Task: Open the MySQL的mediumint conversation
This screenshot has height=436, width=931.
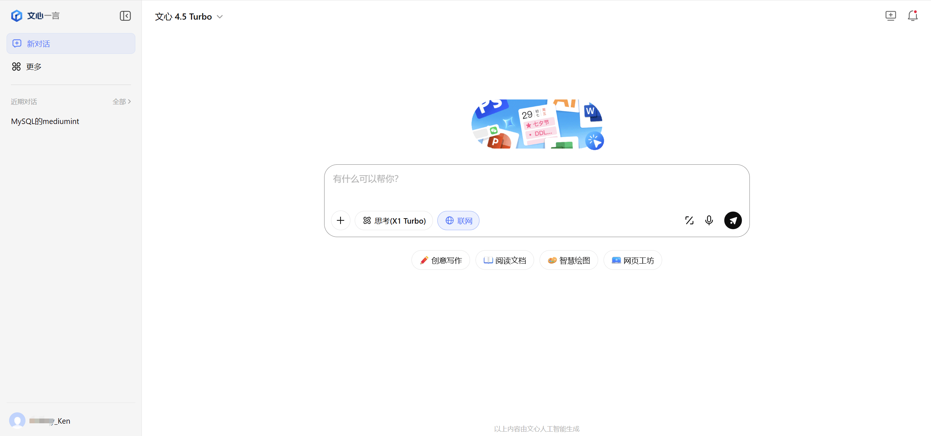Action: point(45,121)
